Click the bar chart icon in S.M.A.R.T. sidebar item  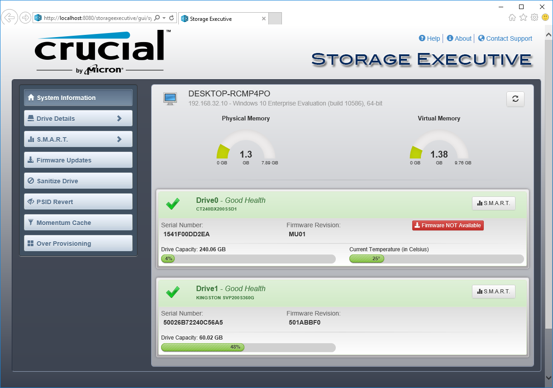(x=31, y=139)
